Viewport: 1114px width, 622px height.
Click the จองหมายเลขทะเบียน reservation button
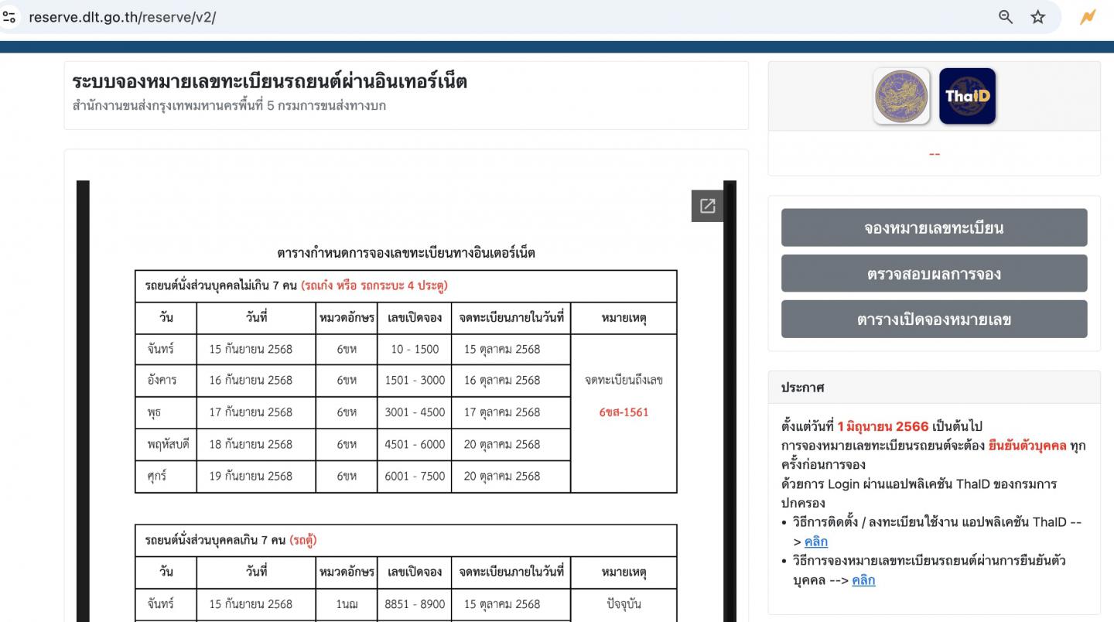tap(934, 227)
